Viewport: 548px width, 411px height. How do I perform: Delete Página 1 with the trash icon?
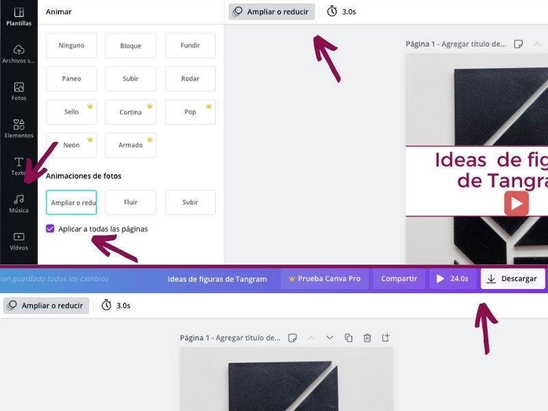(x=366, y=337)
